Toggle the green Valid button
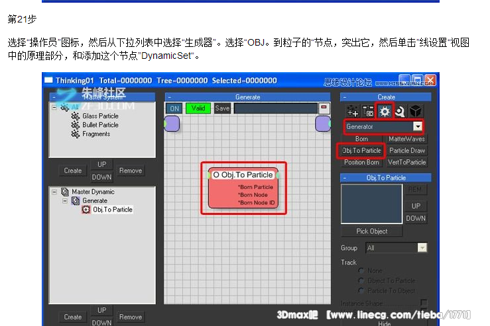490x326 pixels. [x=198, y=108]
